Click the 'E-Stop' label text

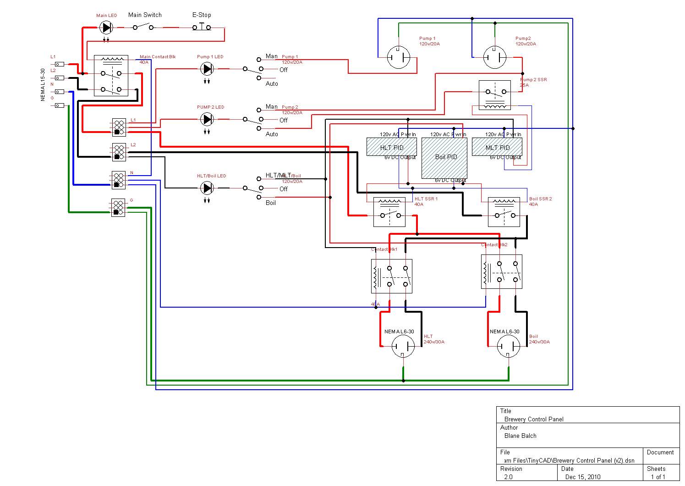point(202,15)
